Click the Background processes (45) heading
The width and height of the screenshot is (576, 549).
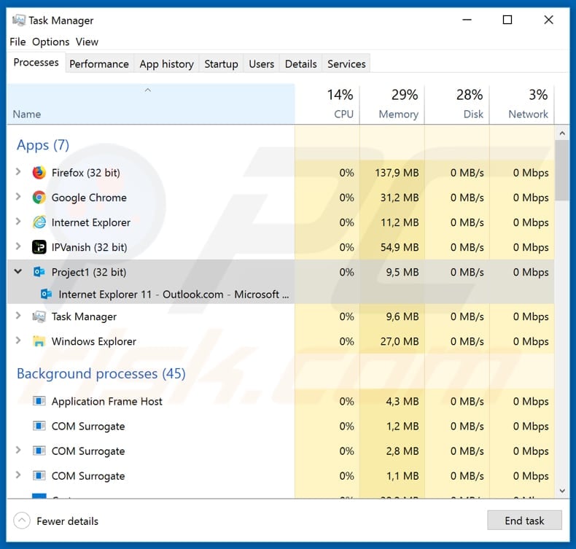(x=101, y=373)
